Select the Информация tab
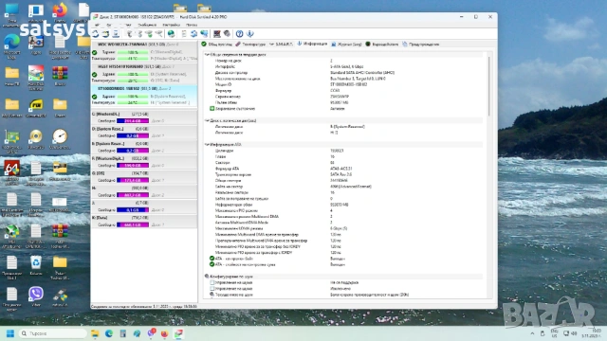This screenshot has width=607, height=341. click(x=312, y=45)
